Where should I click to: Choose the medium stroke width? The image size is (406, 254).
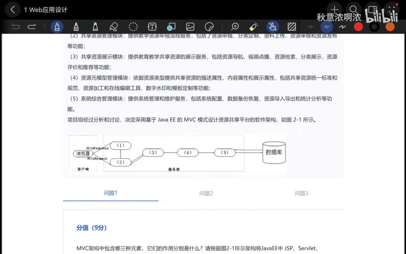tap(326, 27)
